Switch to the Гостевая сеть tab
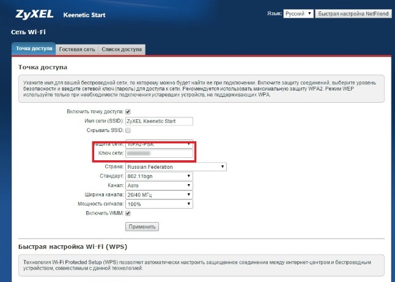The image size is (395, 282). click(x=77, y=50)
